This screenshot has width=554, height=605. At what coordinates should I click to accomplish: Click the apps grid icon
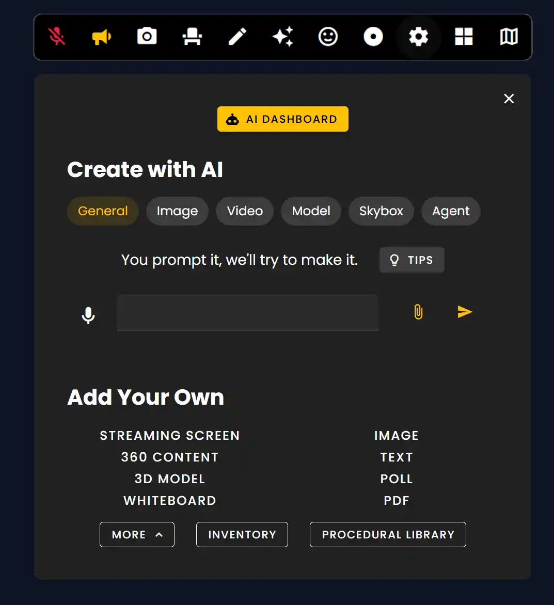[463, 37]
